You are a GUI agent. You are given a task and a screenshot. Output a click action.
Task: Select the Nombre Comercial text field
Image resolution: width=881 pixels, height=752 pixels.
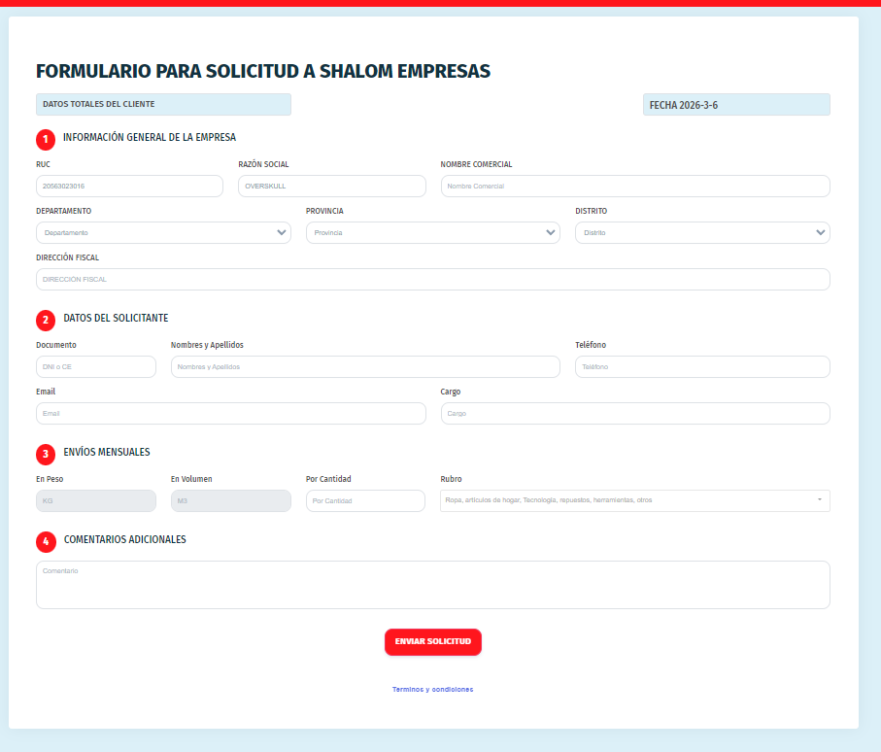coord(634,187)
